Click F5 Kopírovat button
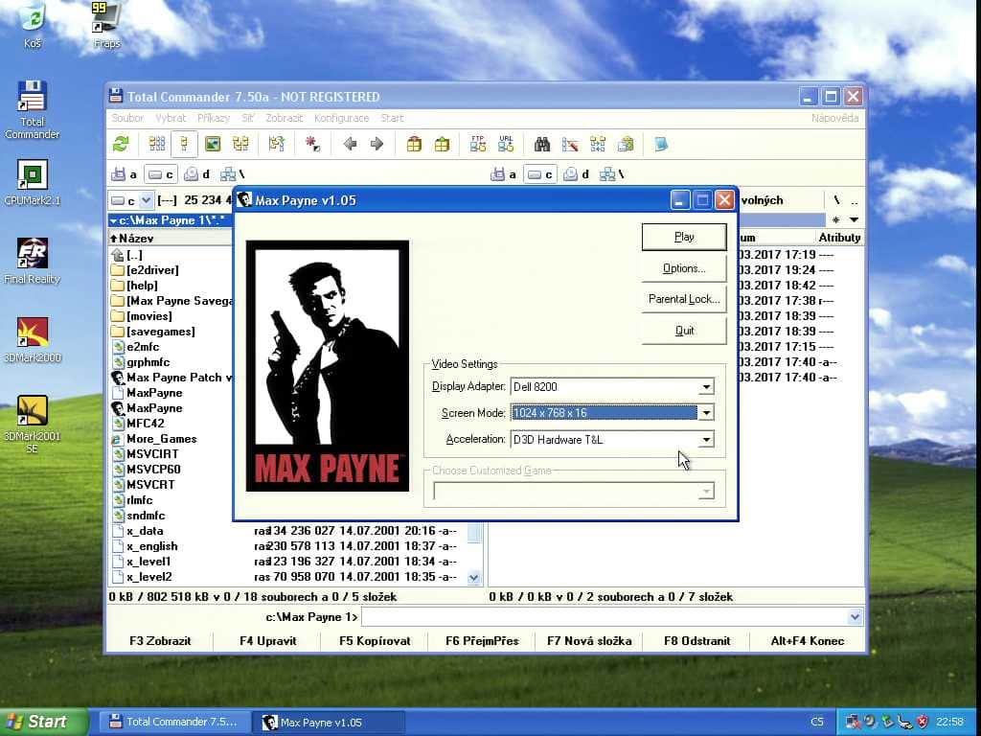 click(375, 641)
